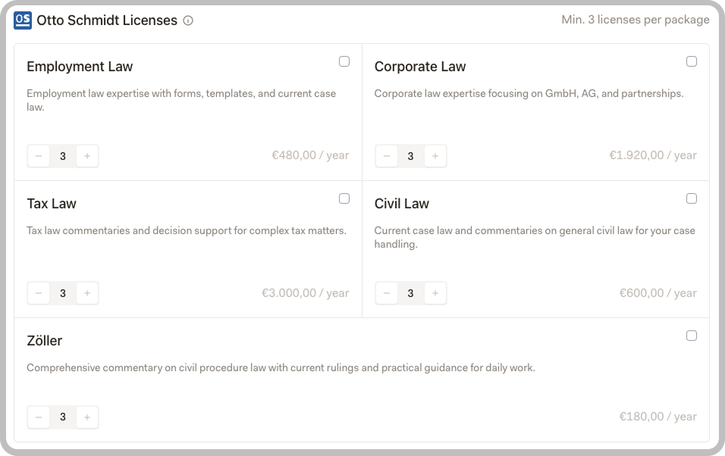Image resolution: width=725 pixels, height=456 pixels.
Task: Increase the Zöller license count
Action: 87,417
